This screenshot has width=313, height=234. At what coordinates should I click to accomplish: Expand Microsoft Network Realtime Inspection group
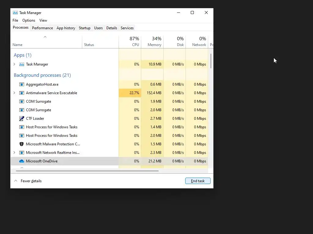[x=14, y=152]
